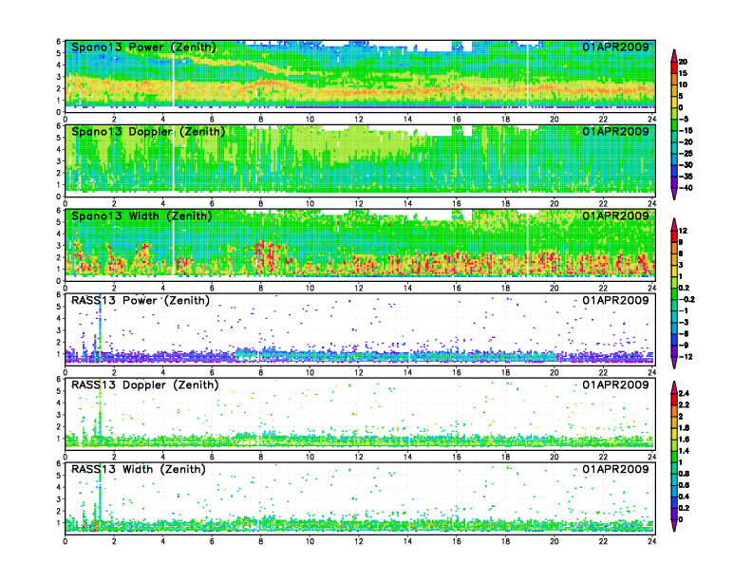Click height 3 tick on RASS13 Width y-axis
The width and height of the screenshot is (752, 581).
[59, 499]
